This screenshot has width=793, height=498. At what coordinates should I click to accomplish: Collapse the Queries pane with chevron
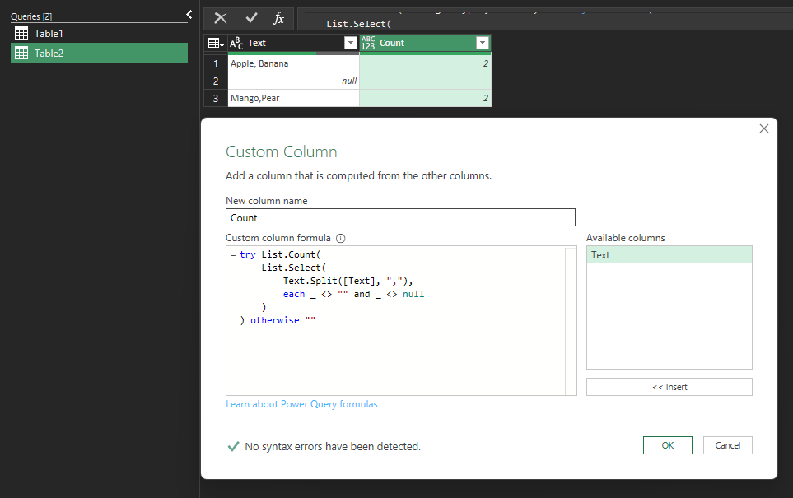coord(189,15)
